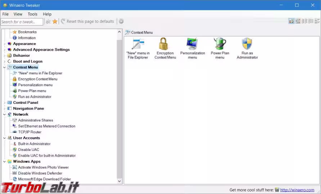This screenshot has width=321, height=194.
Task: Switch to large icons view mode
Action: (x=291, y=21)
